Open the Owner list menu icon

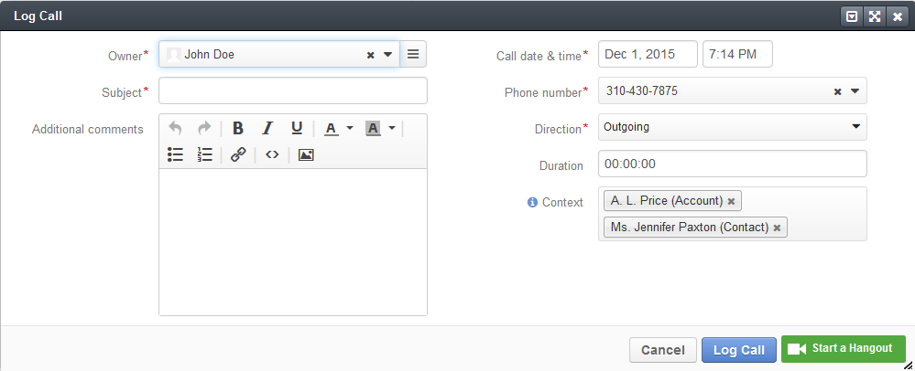click(x=413, y=54)
